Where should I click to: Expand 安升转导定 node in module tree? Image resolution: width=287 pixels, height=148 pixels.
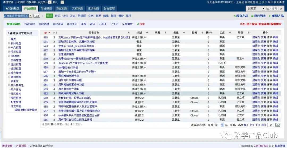click(x=9, y=85)
